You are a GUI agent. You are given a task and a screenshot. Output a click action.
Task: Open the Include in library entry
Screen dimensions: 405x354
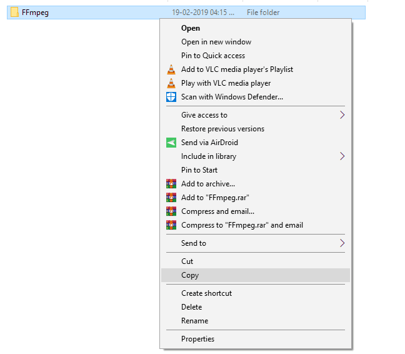pos(256,156)
